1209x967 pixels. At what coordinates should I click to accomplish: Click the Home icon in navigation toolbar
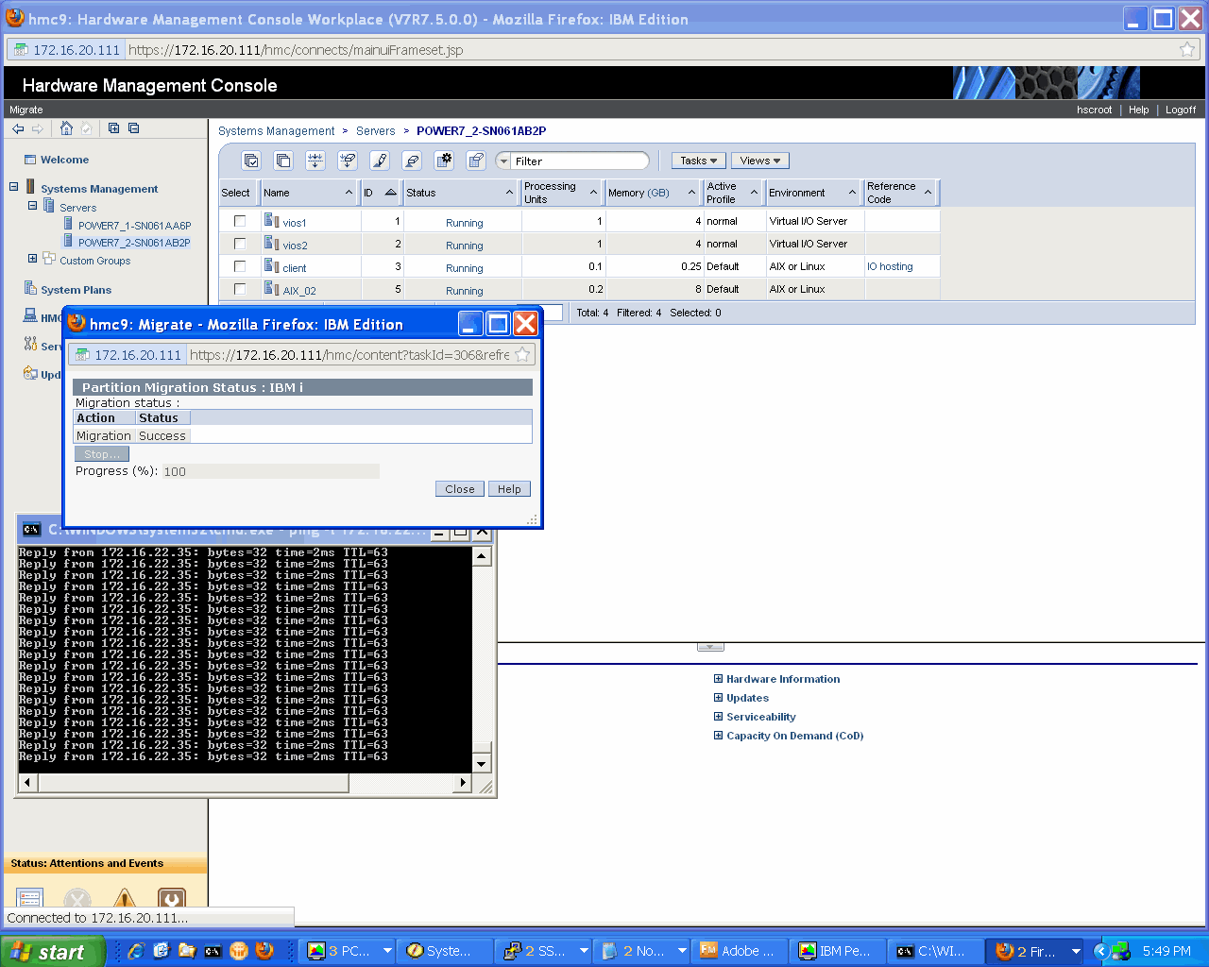click(x=66, y=128)
